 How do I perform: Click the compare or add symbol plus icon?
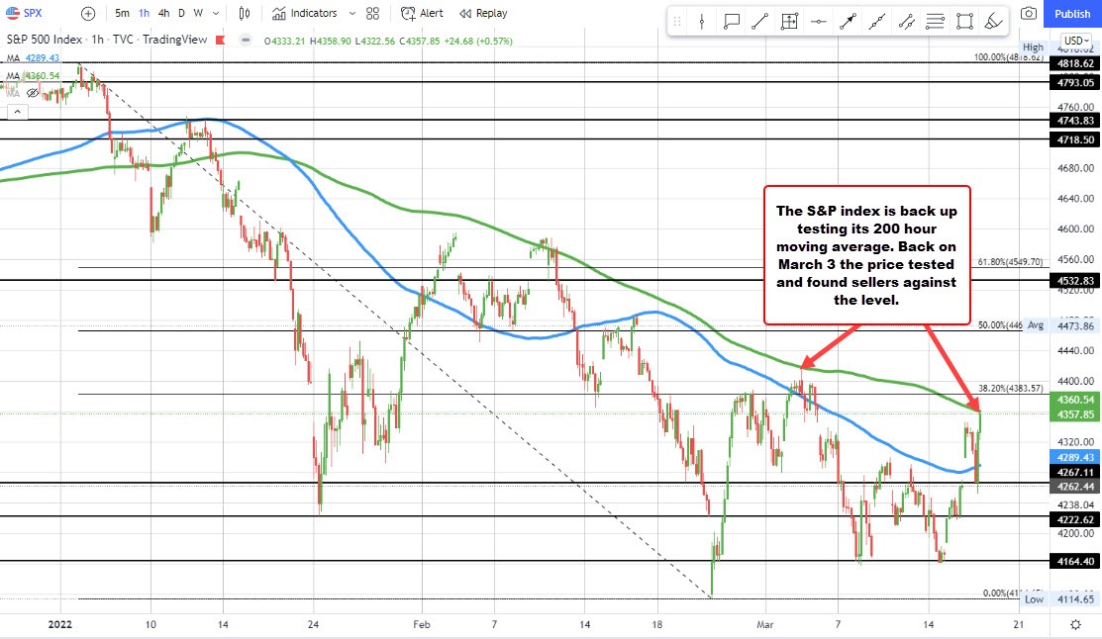click(88, 13)
